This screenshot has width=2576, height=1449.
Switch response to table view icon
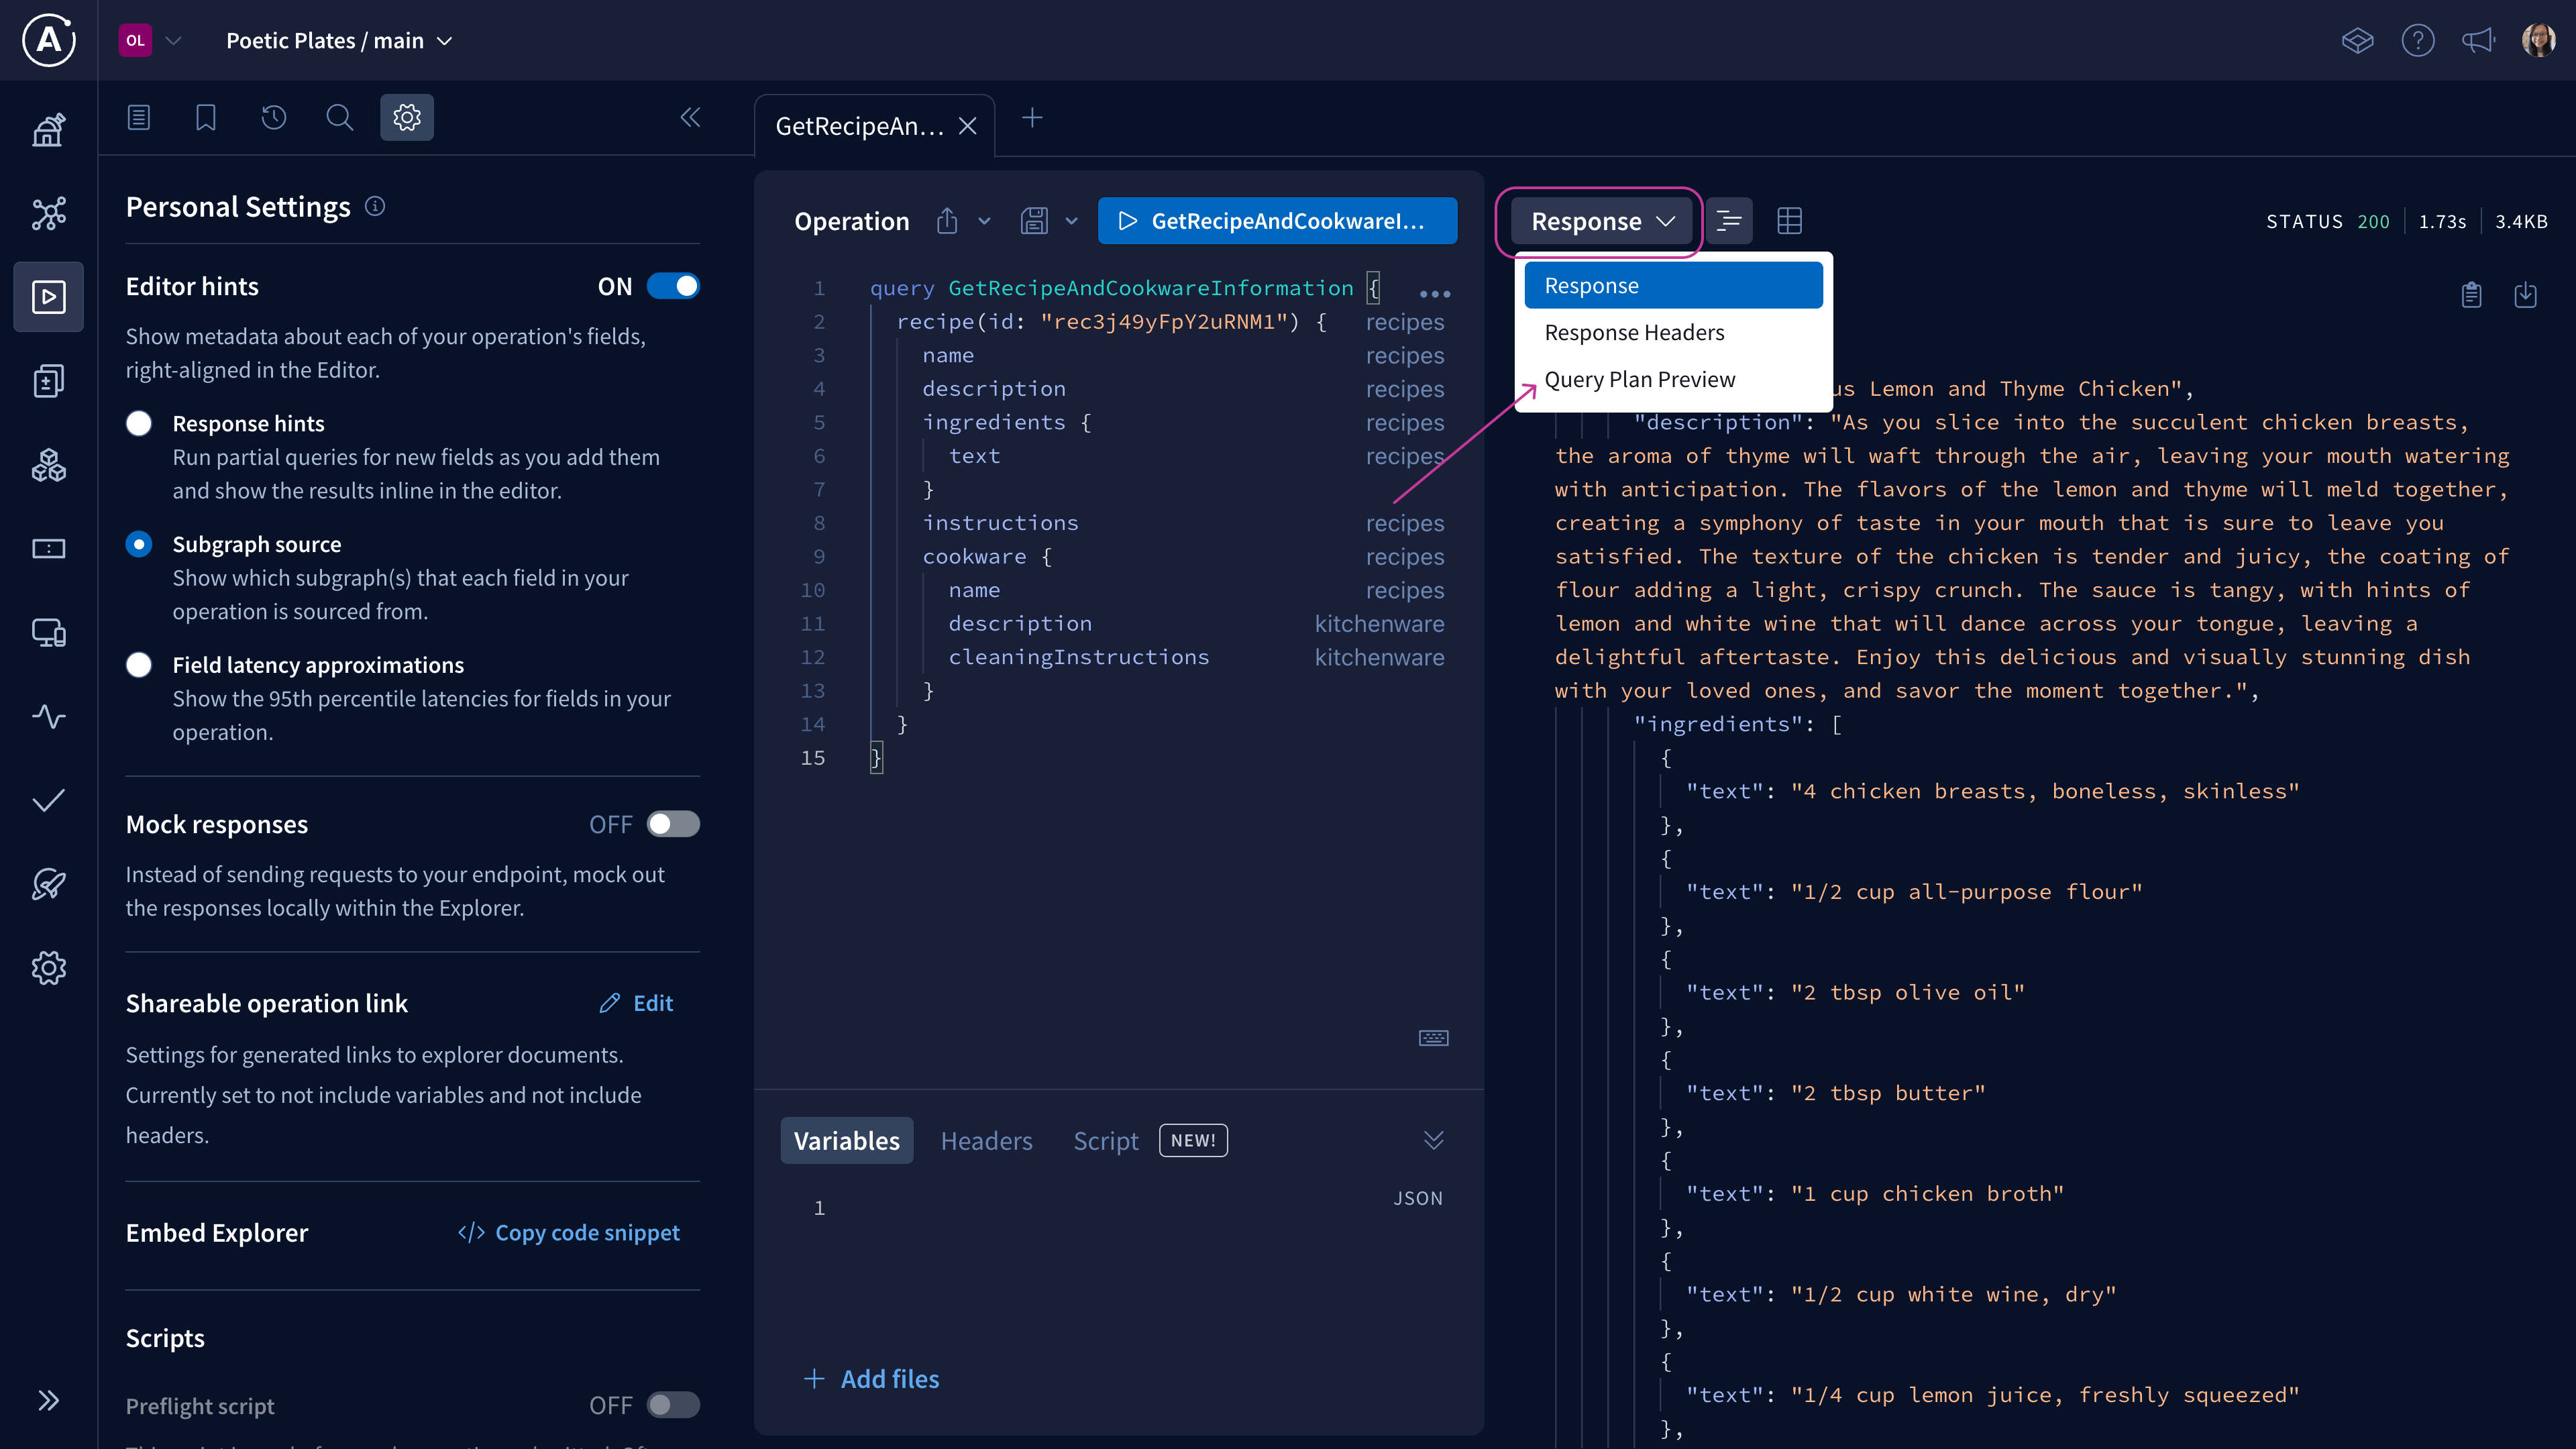[x=1789, y=221]
